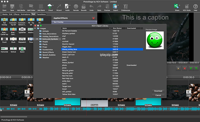Click the Help icon
Viewport: 200px width, 122px height.
point(195,7)
